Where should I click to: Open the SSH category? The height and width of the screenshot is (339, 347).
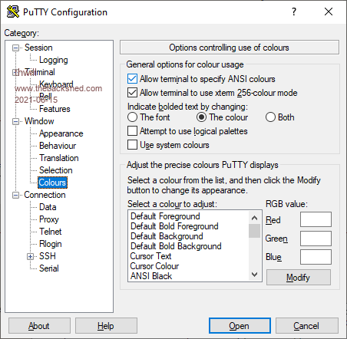[x=48, y=256]
